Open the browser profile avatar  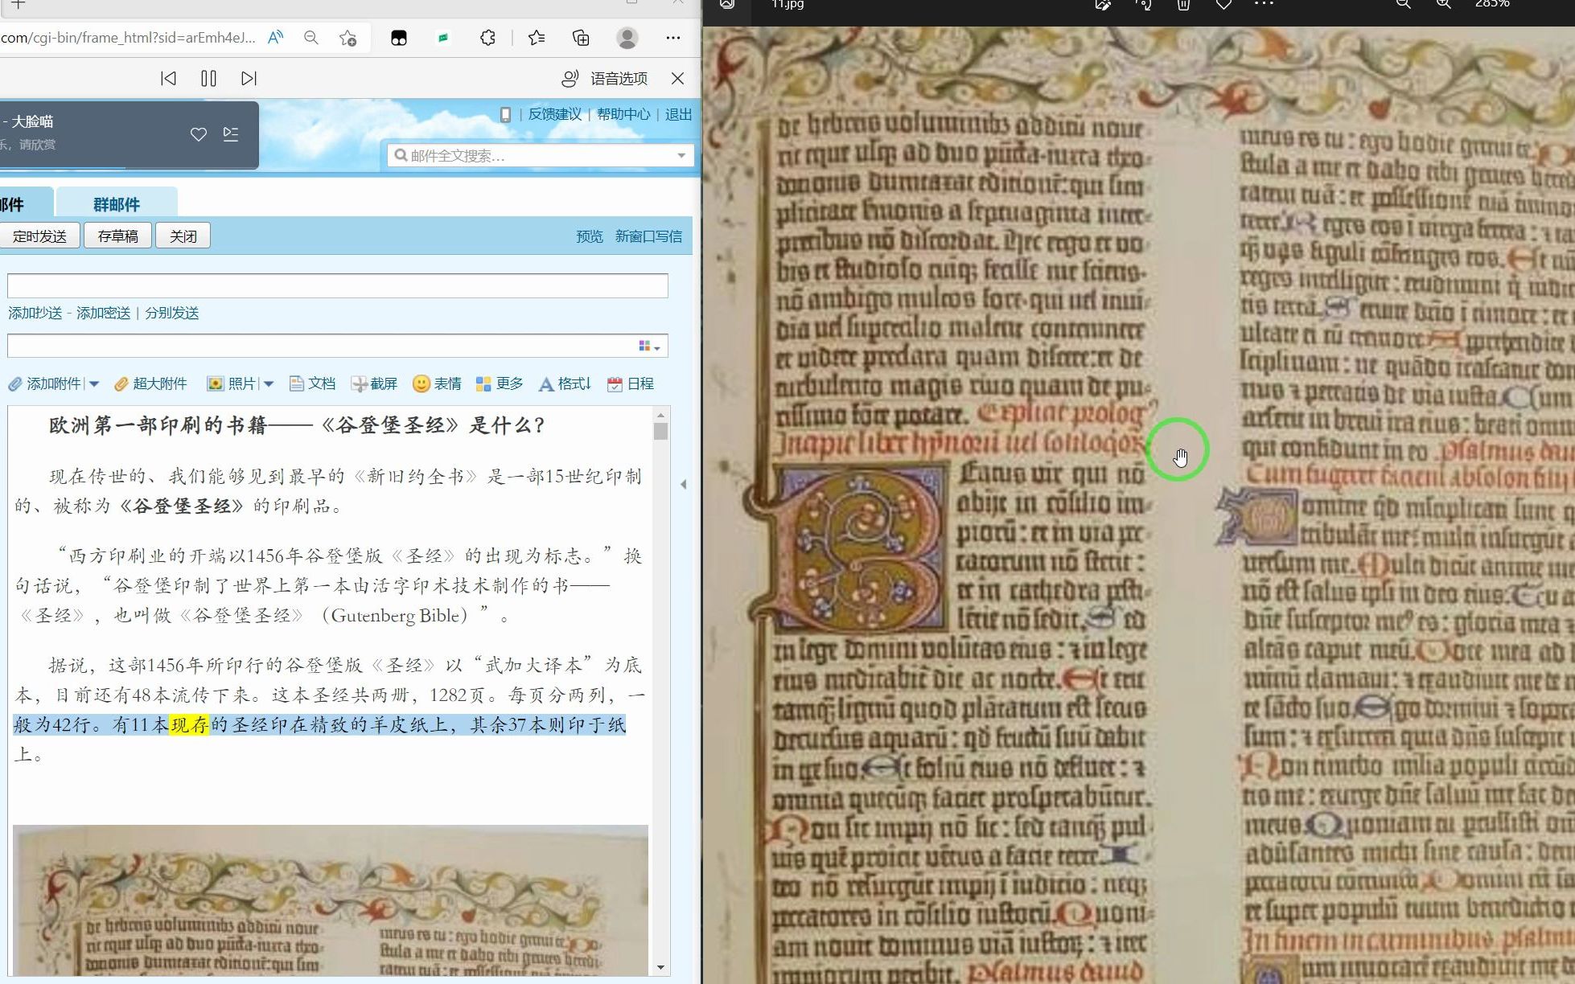point(627,38)
